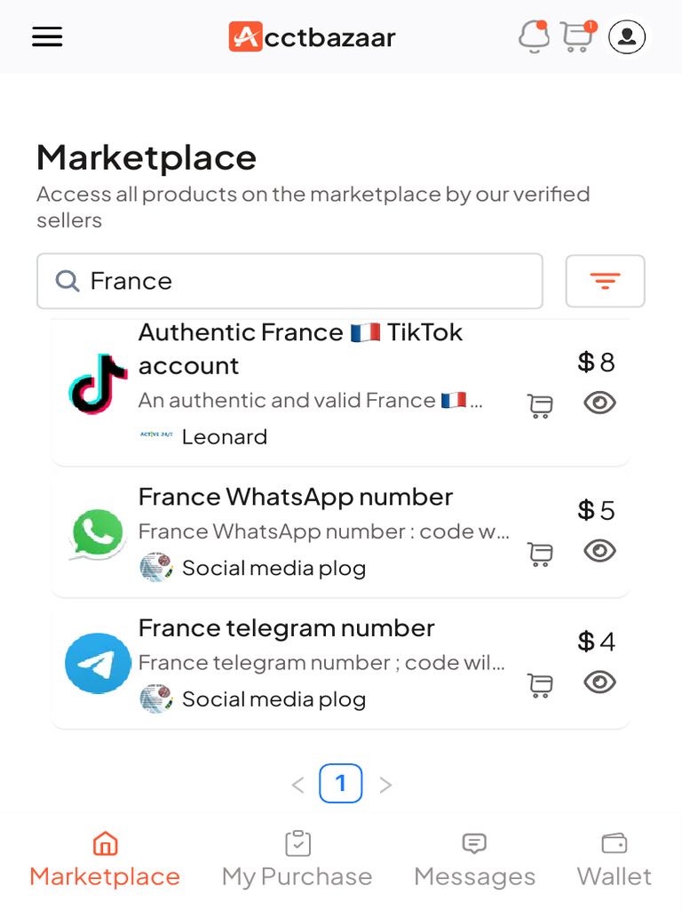View details of France telegram number

[x=600, y=682]
